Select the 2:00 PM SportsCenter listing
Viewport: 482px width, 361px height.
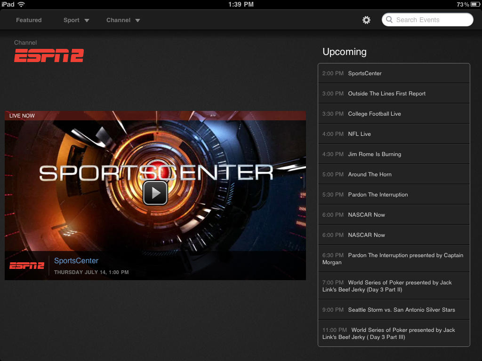(394, 73)
